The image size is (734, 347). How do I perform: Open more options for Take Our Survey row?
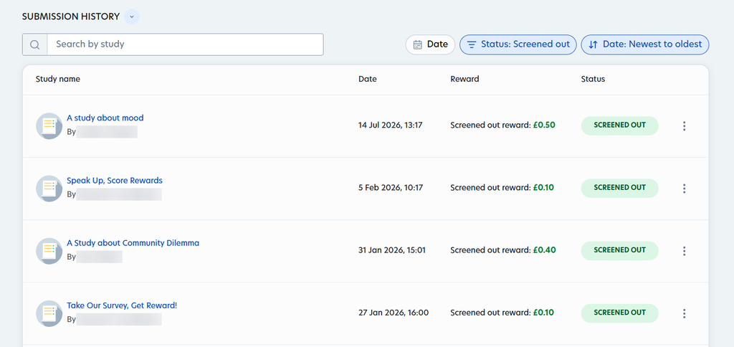pyautogui.click(x=684, y=314)
